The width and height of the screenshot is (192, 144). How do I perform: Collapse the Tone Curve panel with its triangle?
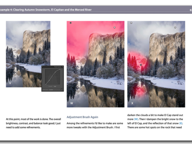click(62, 67)
